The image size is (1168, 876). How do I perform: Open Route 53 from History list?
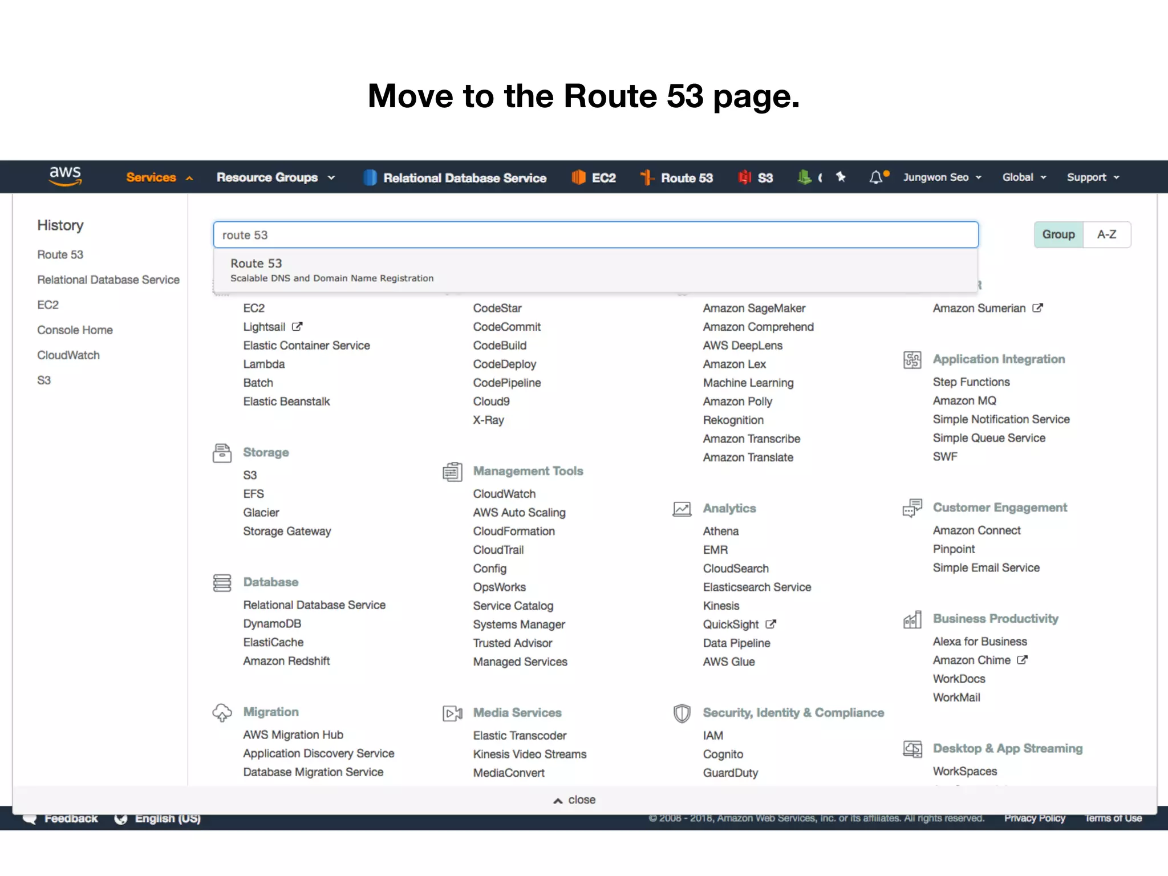click(x=60, y=255)
